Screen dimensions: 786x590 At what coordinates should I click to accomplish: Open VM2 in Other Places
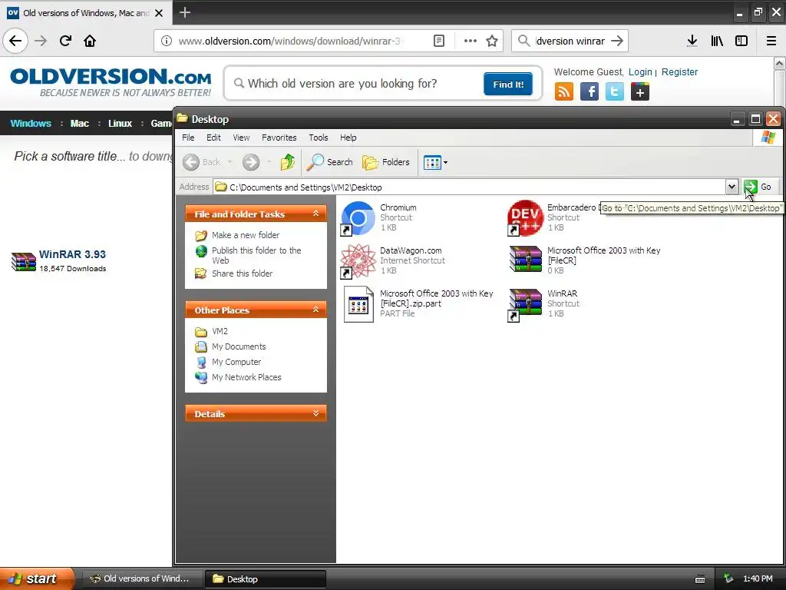[220, 331]
